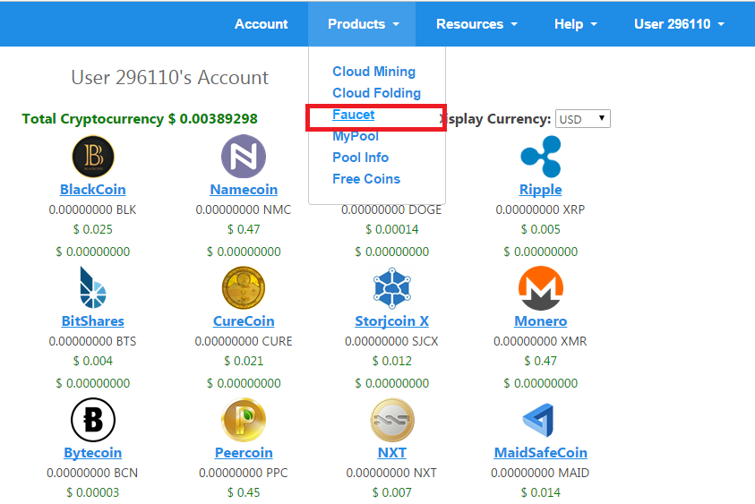This screenshot has height=504, width=755.
Task: Select Cloud Mining from Products menu
Action: 373,72
